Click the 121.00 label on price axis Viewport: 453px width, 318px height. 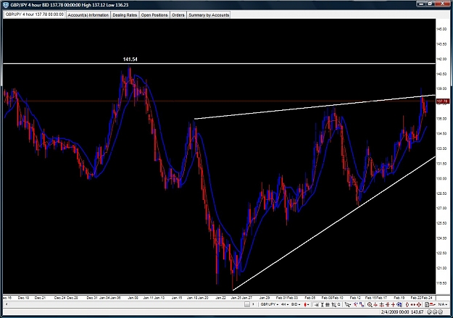coord(441,268)
